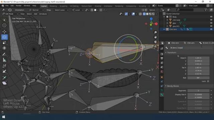214x120 pixels.
Task: Click the red X axis on the navigation gizmo
Action: [156, 24]
